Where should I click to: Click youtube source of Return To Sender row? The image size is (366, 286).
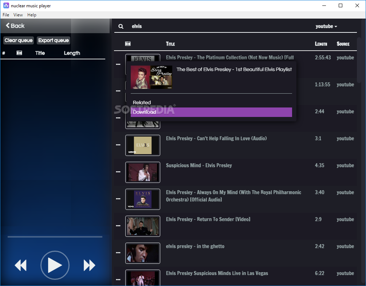coord(345,219)
